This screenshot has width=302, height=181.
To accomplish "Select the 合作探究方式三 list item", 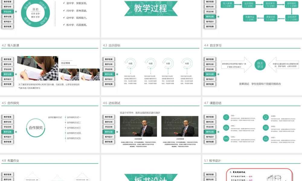I will (74, 128).
